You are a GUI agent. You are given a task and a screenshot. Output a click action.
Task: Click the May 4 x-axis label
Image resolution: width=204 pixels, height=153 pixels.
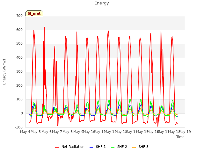coord(25,132)
